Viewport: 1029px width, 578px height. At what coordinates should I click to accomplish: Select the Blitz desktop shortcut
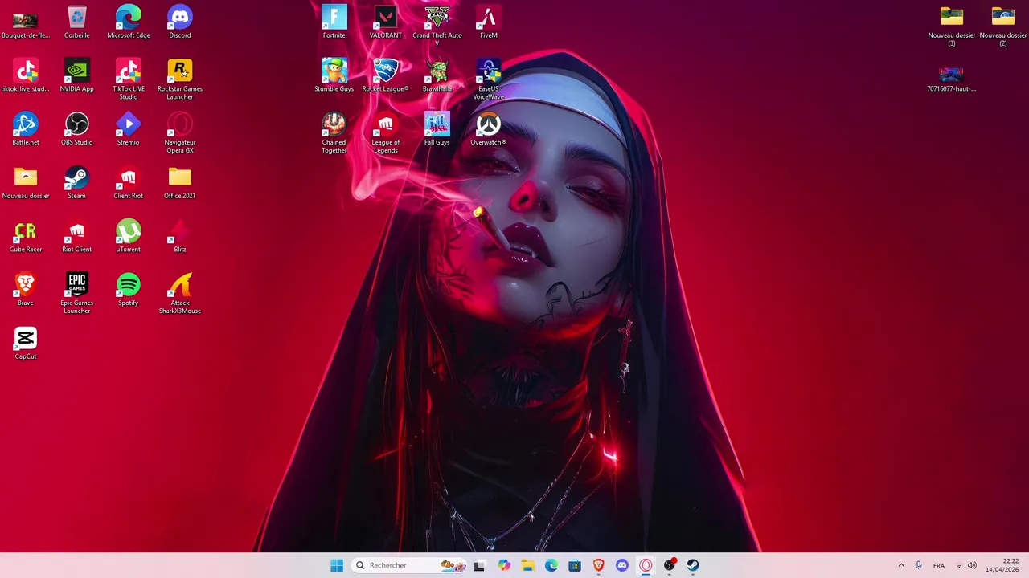click(x=180, y=237)
